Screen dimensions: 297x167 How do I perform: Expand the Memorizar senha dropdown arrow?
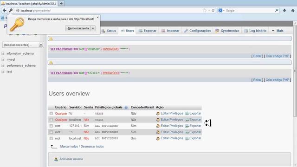coord(93,28)
